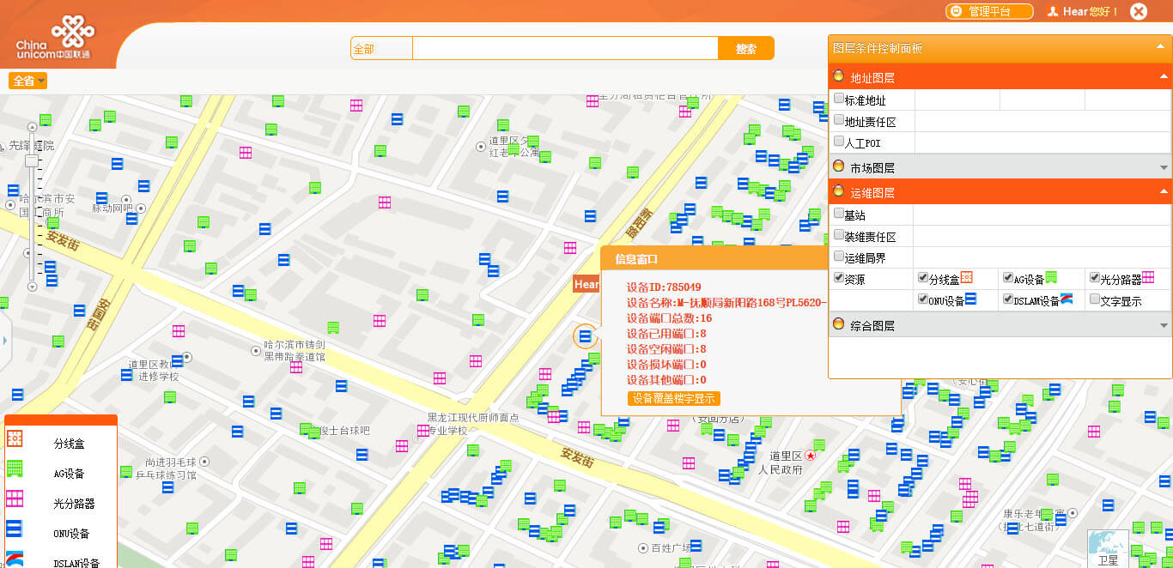This screenshot has height=568, width=1173.
Task: Click the AG设备 icon in the legend
Action: [x=15, y=468]
